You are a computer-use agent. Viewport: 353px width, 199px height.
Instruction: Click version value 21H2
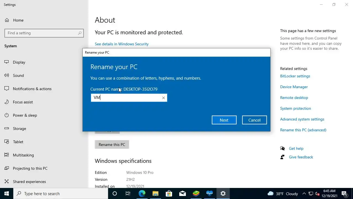tap(130, 179)
